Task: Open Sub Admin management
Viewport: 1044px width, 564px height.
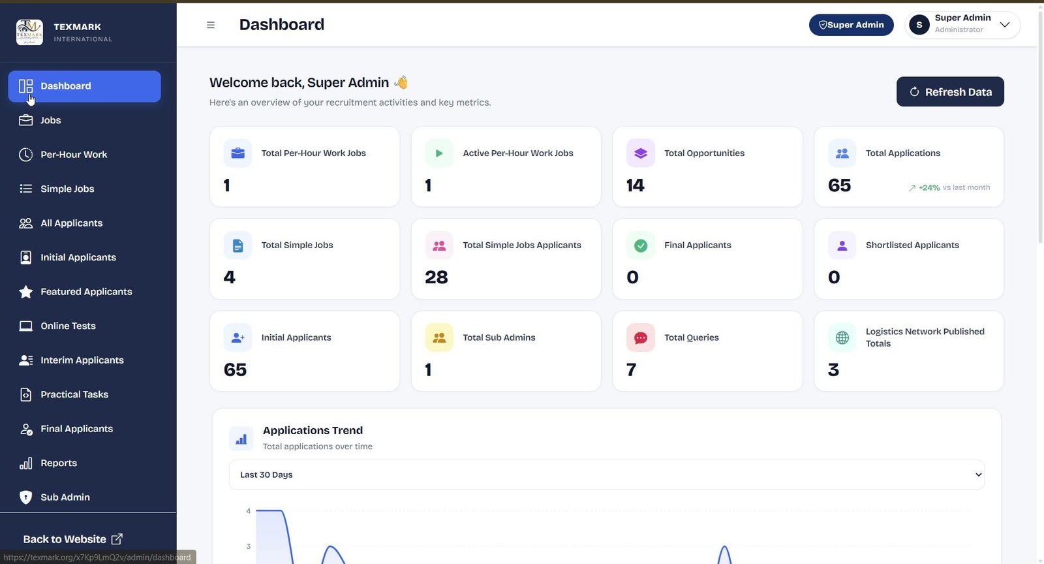Action: (x=85, y=497)
